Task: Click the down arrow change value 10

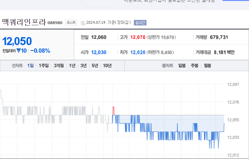Action: [22, 51]
